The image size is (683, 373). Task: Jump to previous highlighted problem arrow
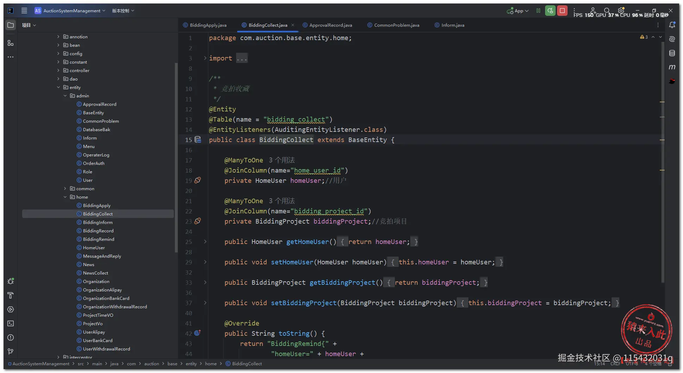point(653,37)
